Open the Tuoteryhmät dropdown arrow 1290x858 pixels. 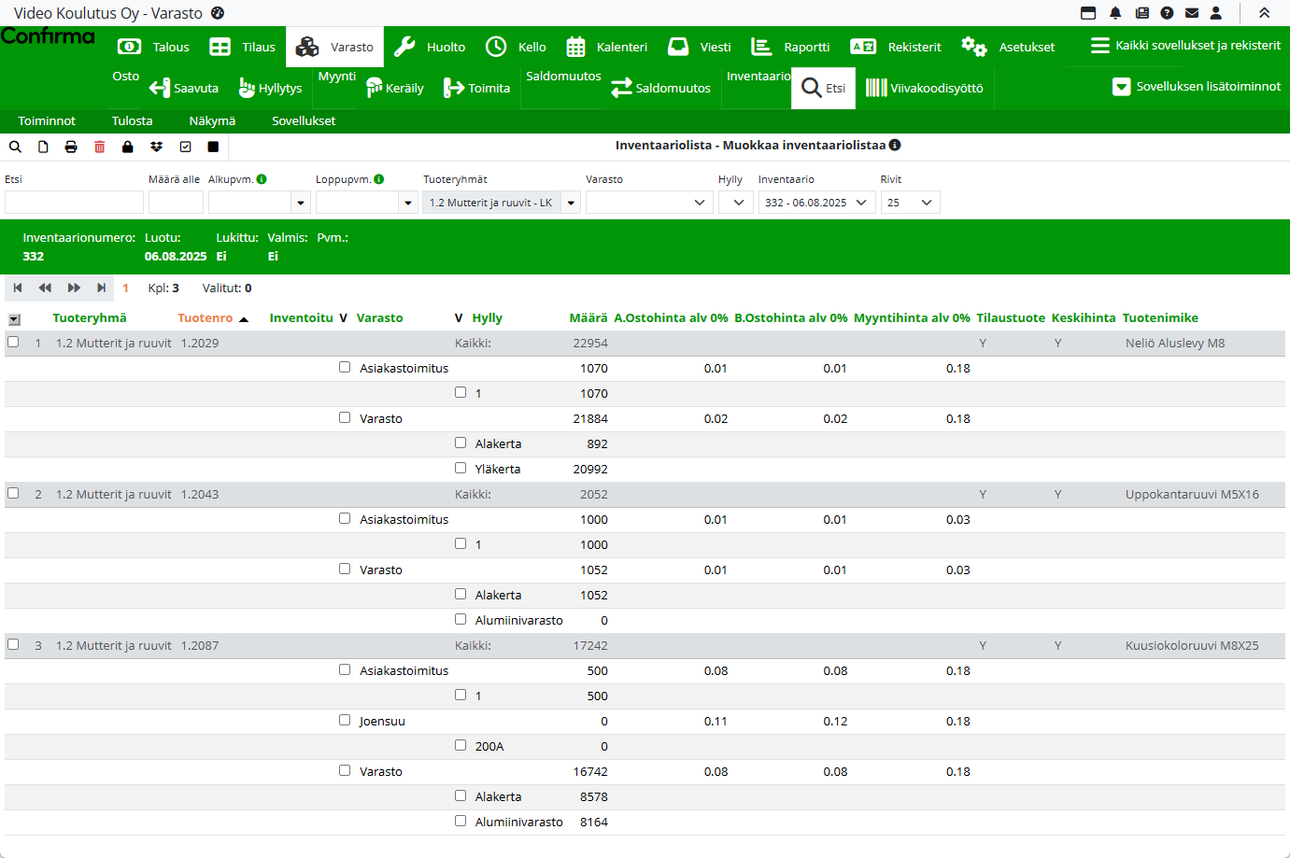point(571,203)
